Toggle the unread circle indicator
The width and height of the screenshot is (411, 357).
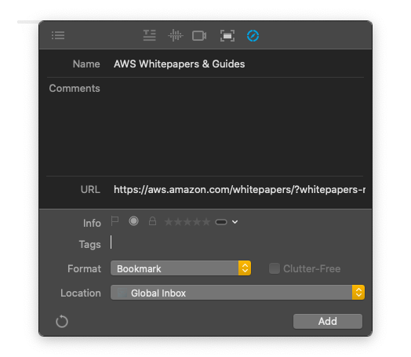(133, 221)
